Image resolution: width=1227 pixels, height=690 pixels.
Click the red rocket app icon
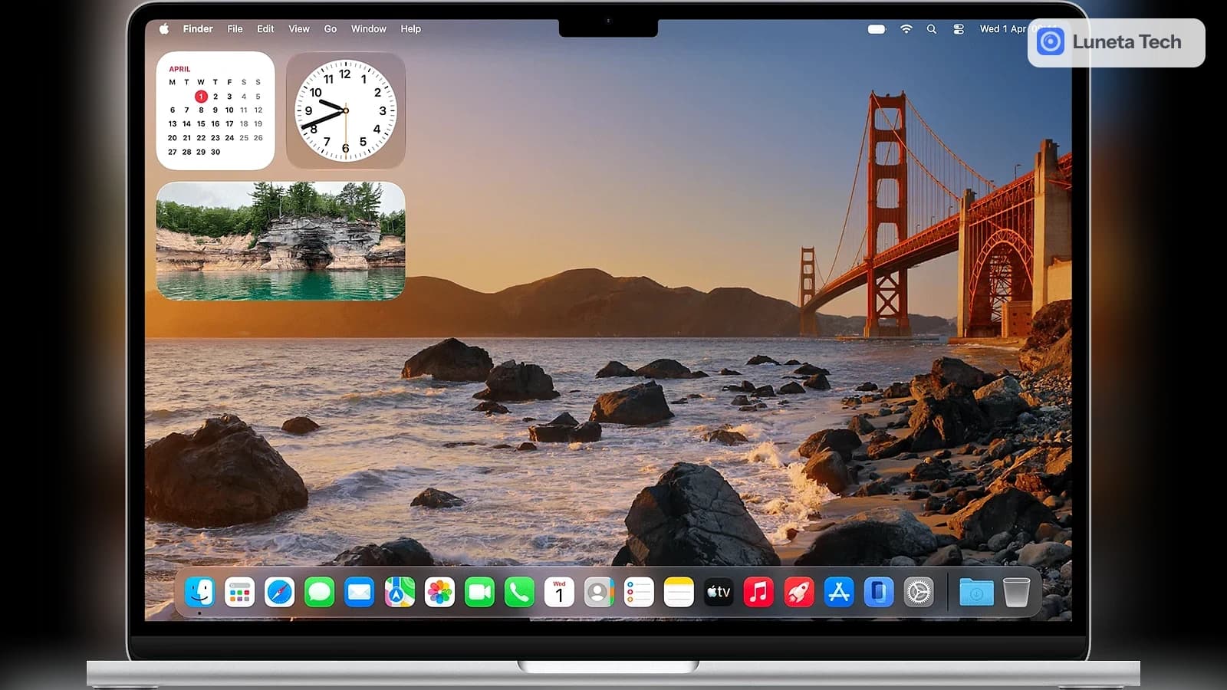point(798,593)
